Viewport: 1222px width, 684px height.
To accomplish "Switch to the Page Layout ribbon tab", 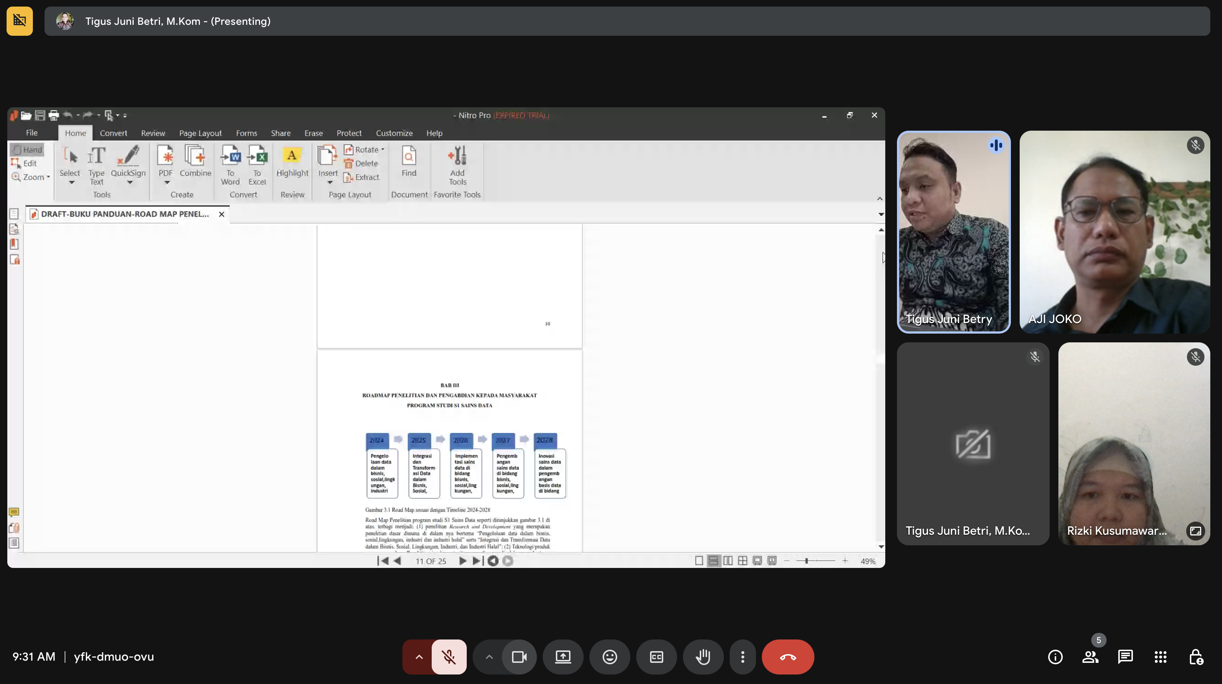I will pyautogui.click(x=200, y=133).
